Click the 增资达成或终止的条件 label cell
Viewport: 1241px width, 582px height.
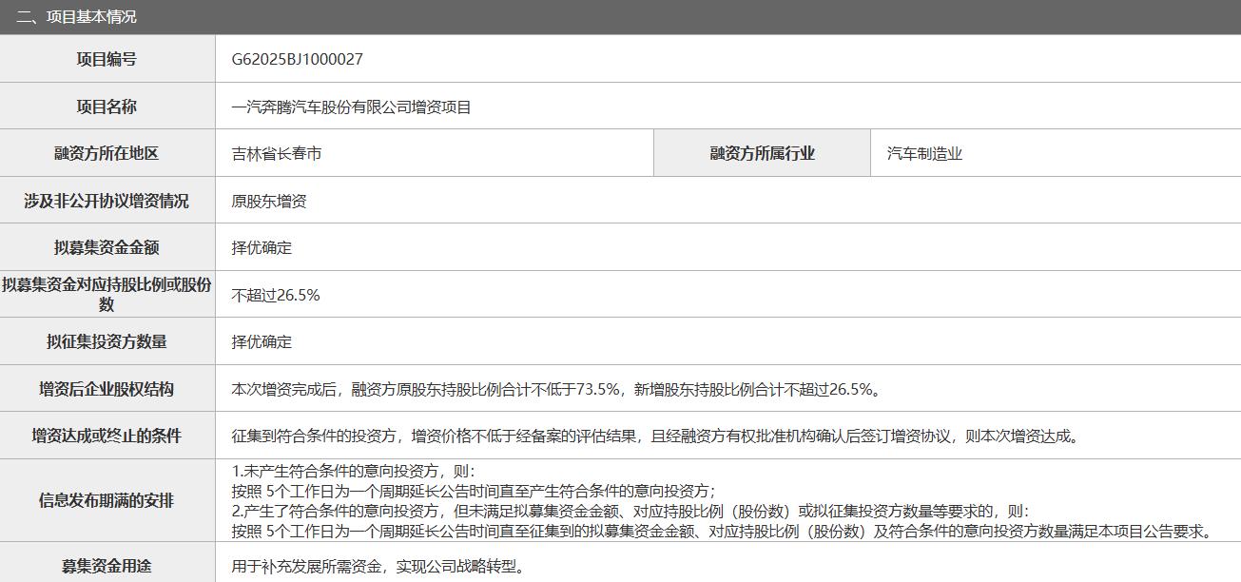107,436
